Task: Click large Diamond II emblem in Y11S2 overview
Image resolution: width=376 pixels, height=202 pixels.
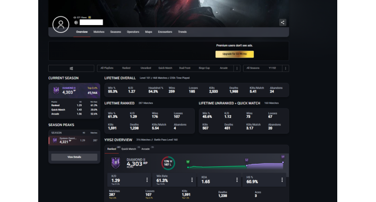Action: tap(116, 163)
